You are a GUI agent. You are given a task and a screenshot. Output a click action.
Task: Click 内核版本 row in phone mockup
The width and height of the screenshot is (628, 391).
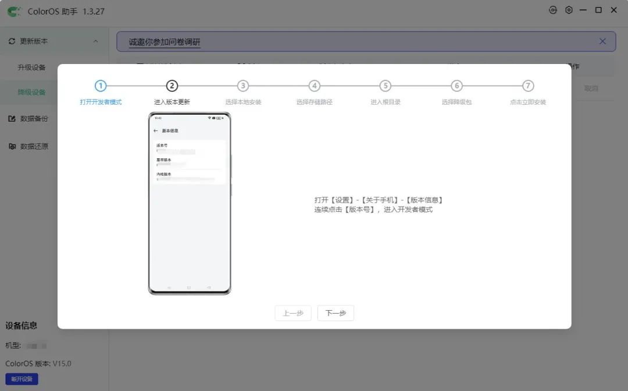tap(189, 177)
